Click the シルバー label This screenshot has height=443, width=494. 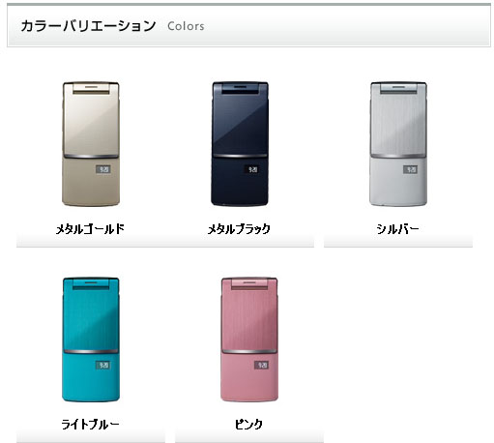(398, 229)
